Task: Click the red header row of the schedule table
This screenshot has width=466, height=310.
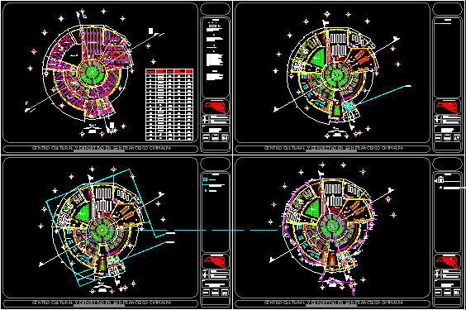Action: pyautogui.click(x=169, y=71)
